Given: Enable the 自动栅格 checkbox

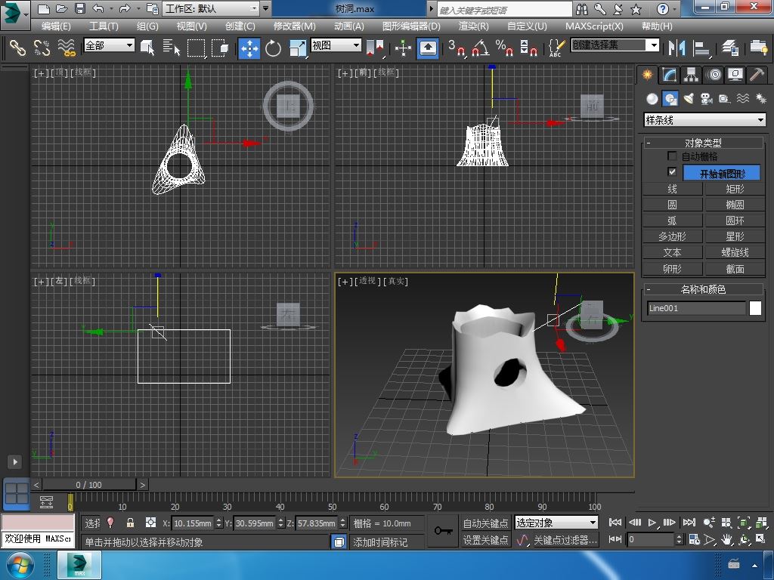Looking at the screenshot, I should pos(672,156).
